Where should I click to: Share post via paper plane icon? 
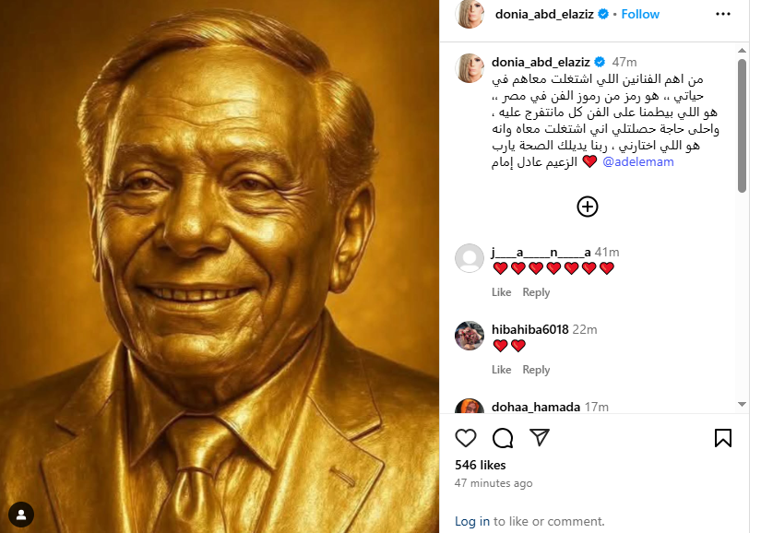(x=540, y=437)
